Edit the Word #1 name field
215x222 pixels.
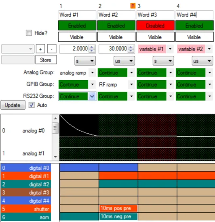[x=77, y=15]
